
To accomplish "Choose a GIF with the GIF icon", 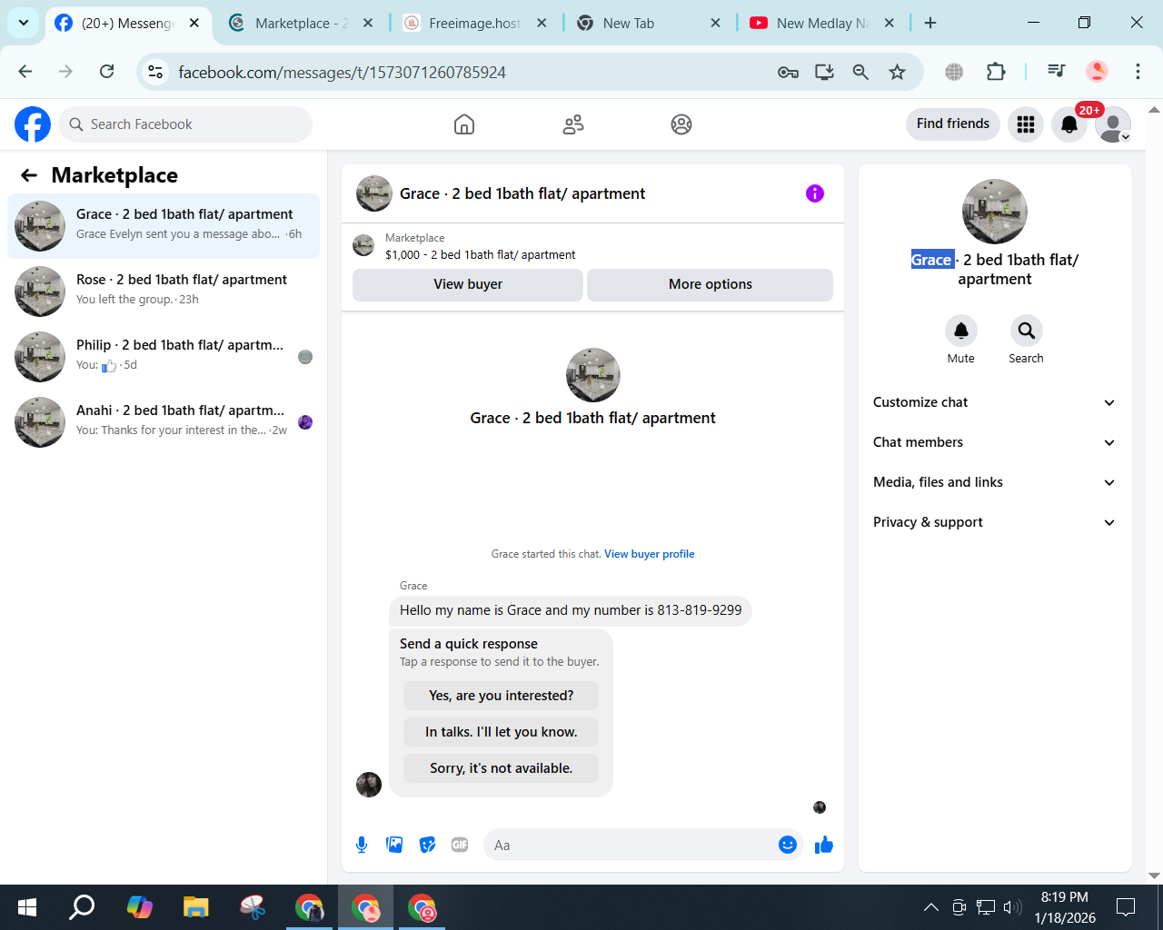I will tap(460, 846).
